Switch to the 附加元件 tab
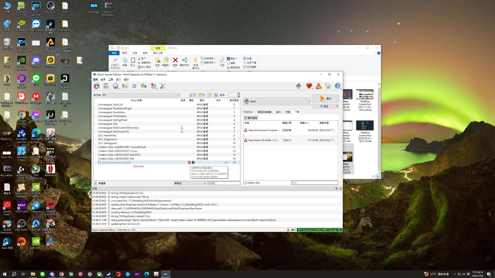 248,112
